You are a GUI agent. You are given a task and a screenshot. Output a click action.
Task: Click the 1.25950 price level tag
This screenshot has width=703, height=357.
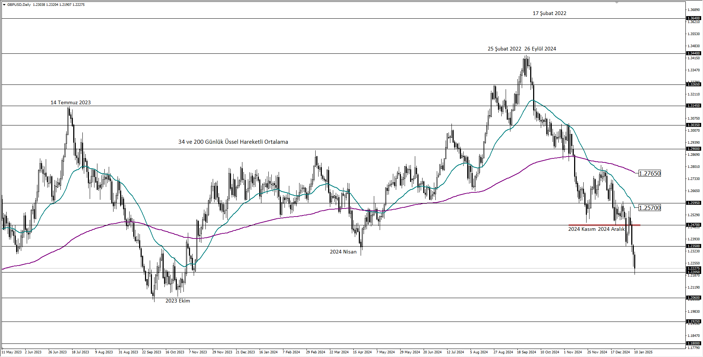(693, 203)
